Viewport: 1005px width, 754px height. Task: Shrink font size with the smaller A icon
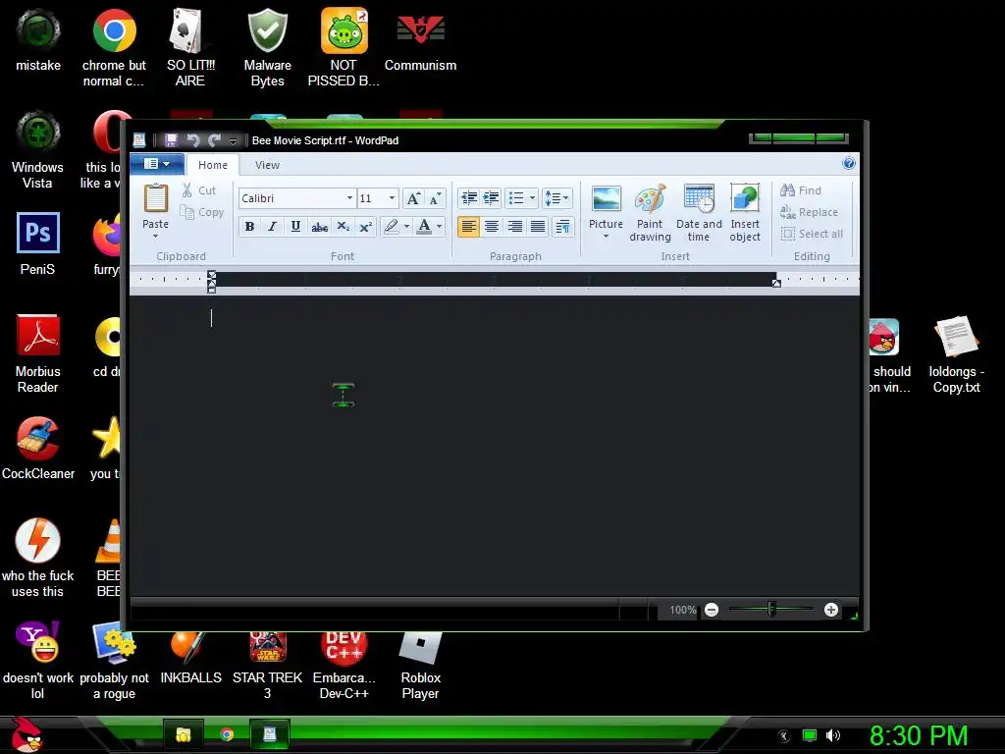pos(435,198)
